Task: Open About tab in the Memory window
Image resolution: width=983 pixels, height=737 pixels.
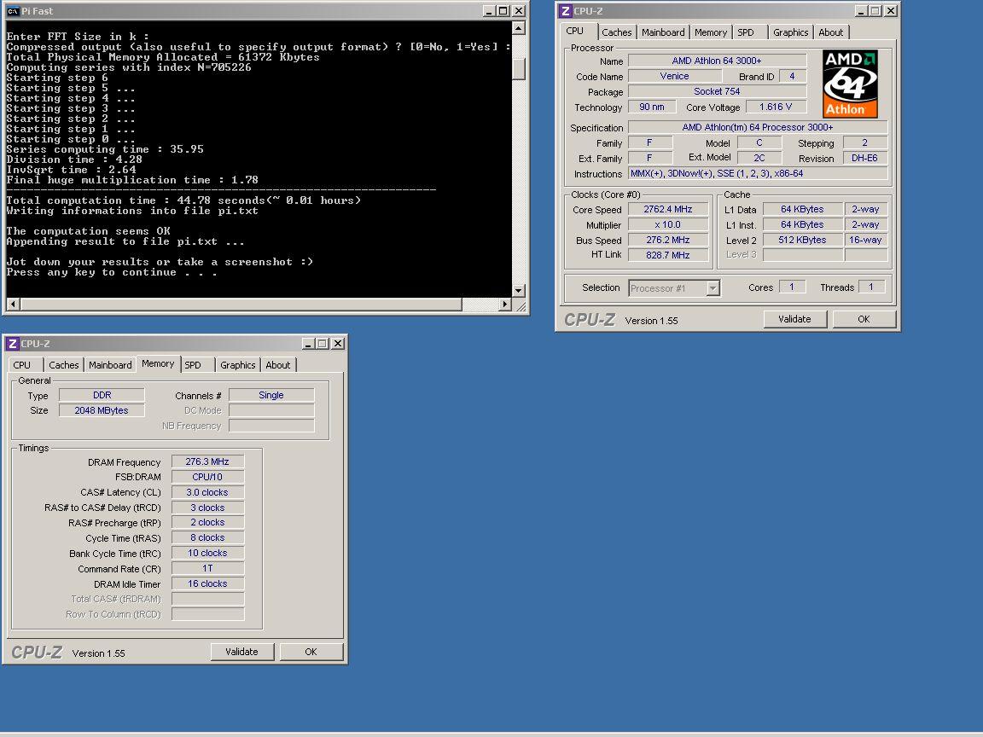Action: (277, 365)
